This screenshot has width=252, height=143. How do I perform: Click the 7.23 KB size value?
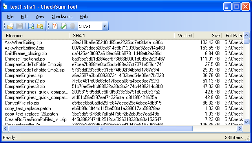pyautogui.click(x=212, y=119)
